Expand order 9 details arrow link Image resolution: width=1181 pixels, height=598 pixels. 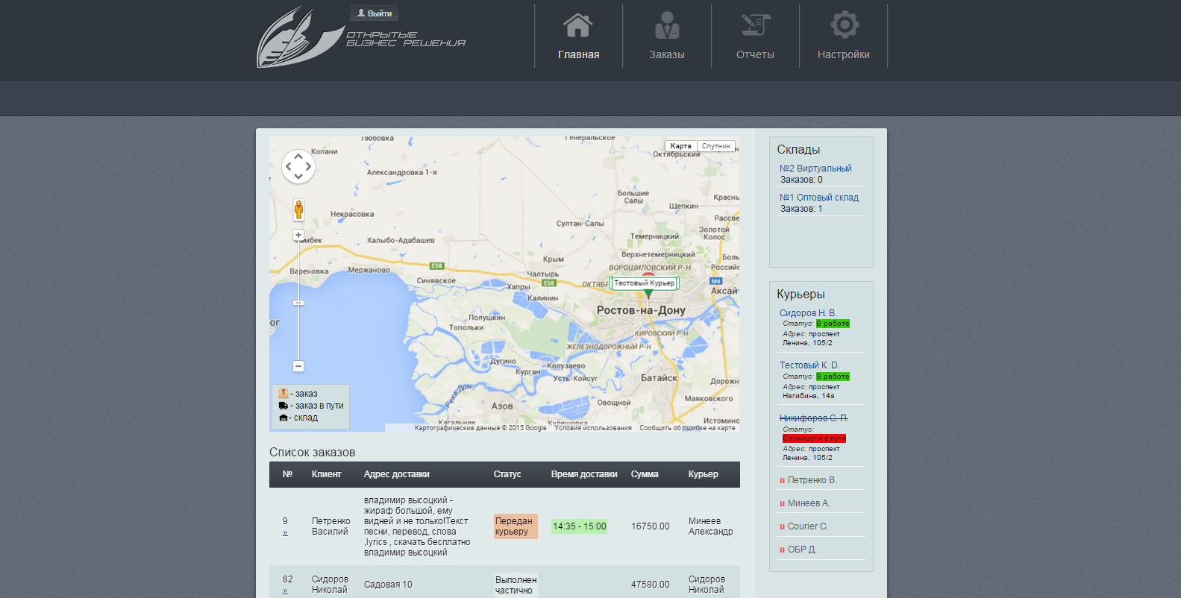point(285,532)
